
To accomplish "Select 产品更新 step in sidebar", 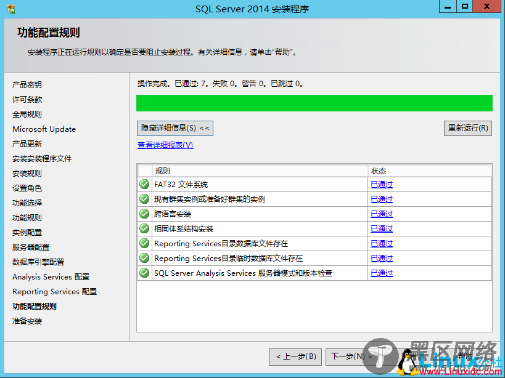I will click(27, 143).
